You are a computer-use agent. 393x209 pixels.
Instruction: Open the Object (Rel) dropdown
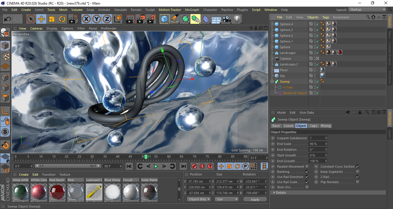[199, 199]
